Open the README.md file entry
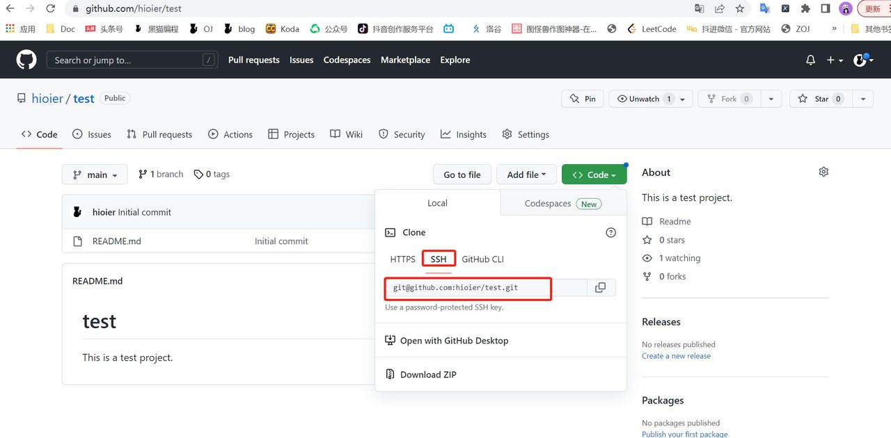The image size is (891, 438). (117, 241)
